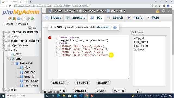Click the emp table icon in tree
This screenshot has height=98, width=174.
point(13,59)
